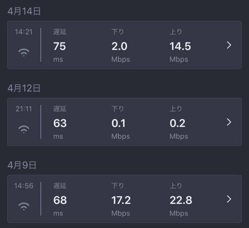Select the 0.1 Mbps download value
The height and width of the screenshot is (228, 249).
(119, 123)
